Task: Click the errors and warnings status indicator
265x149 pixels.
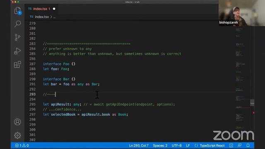Action: pos(22,145)
